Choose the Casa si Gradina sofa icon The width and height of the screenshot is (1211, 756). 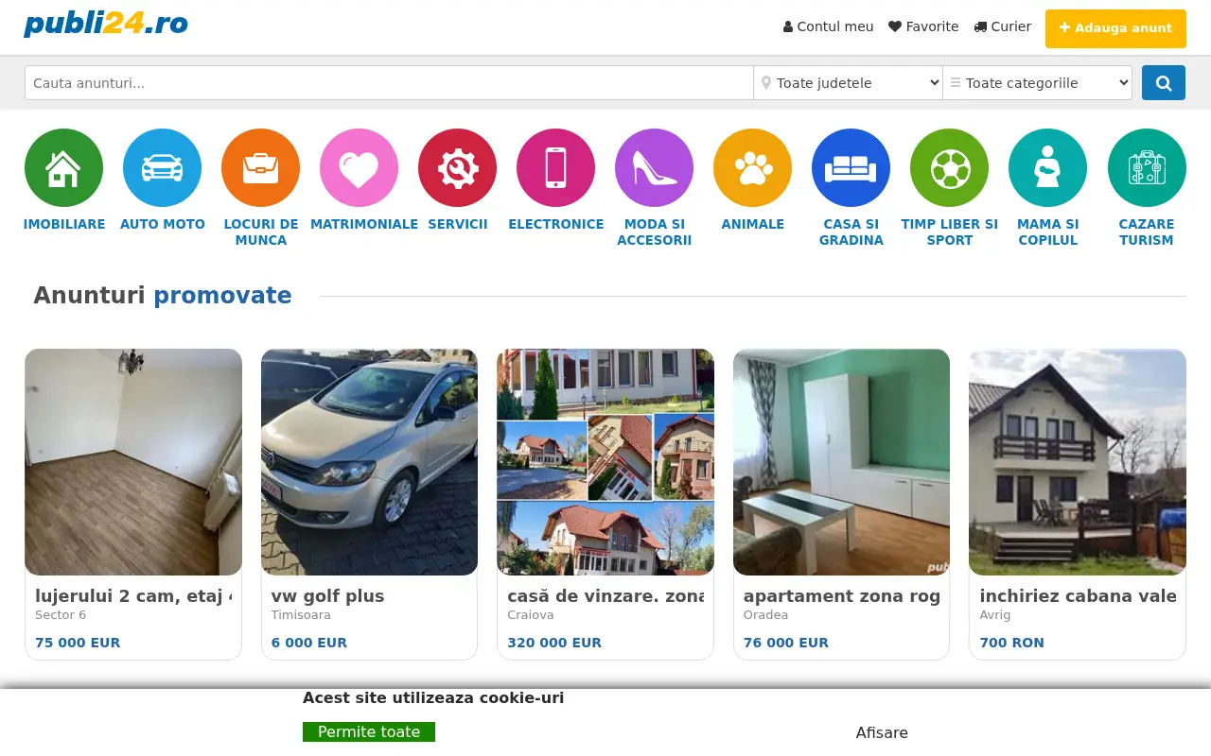coord(851,168)
